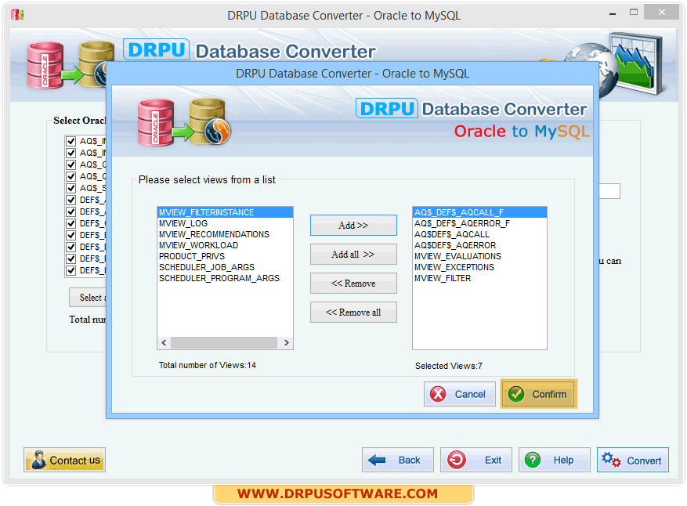Toggle the fourth AQ$_ table checkbox
The image size is (687, 506).
[71, 176]
